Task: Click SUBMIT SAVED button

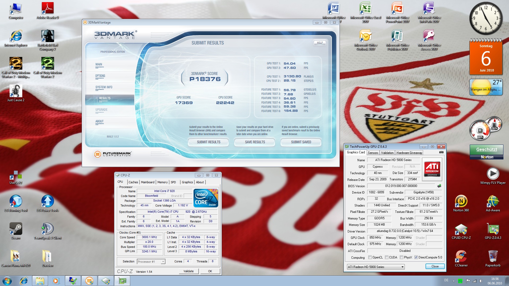Action: tap(301, 142)
